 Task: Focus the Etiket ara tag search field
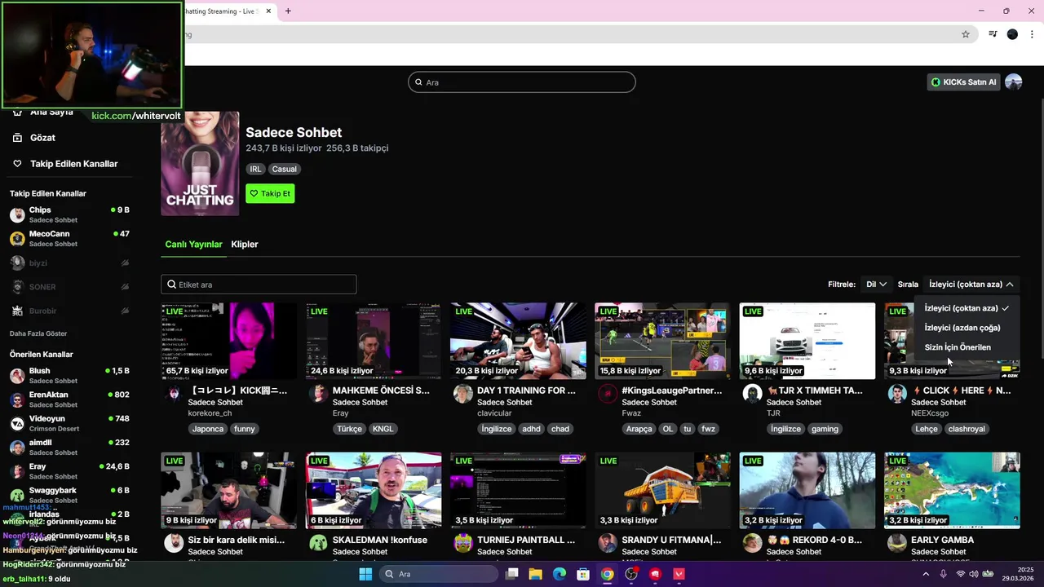point(259,285)
